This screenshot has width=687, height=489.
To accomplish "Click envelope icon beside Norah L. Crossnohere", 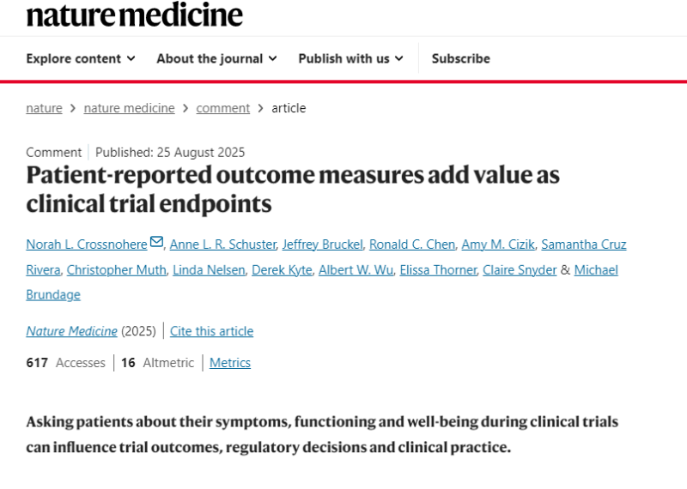I will click(156, 242).
